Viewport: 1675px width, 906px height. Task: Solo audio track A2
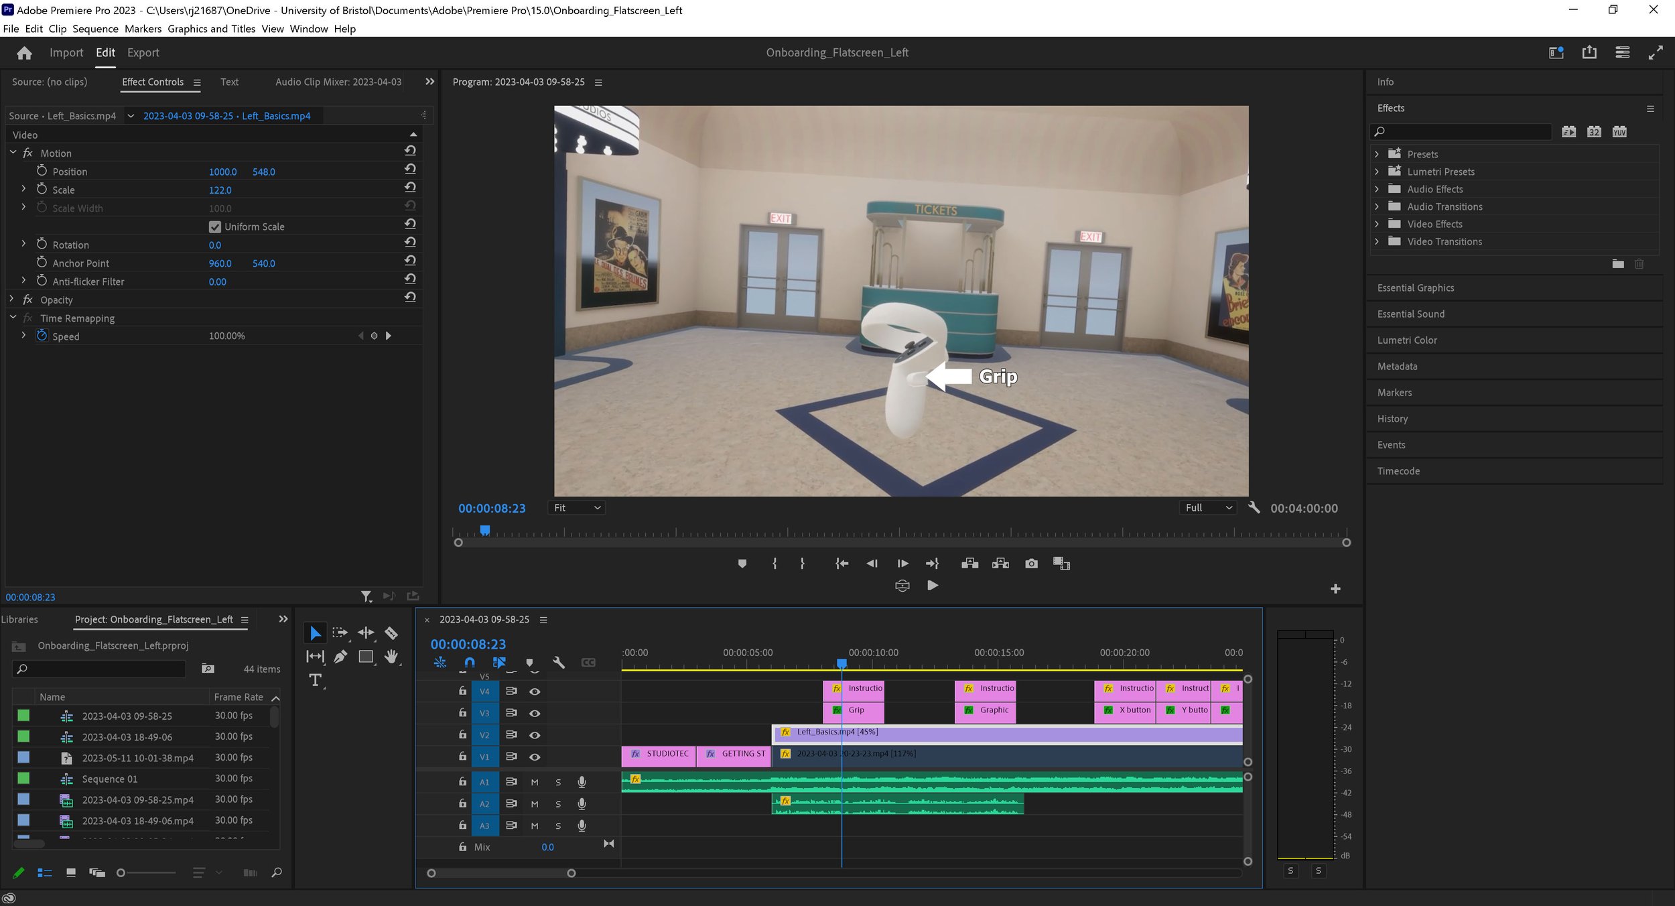558,804
